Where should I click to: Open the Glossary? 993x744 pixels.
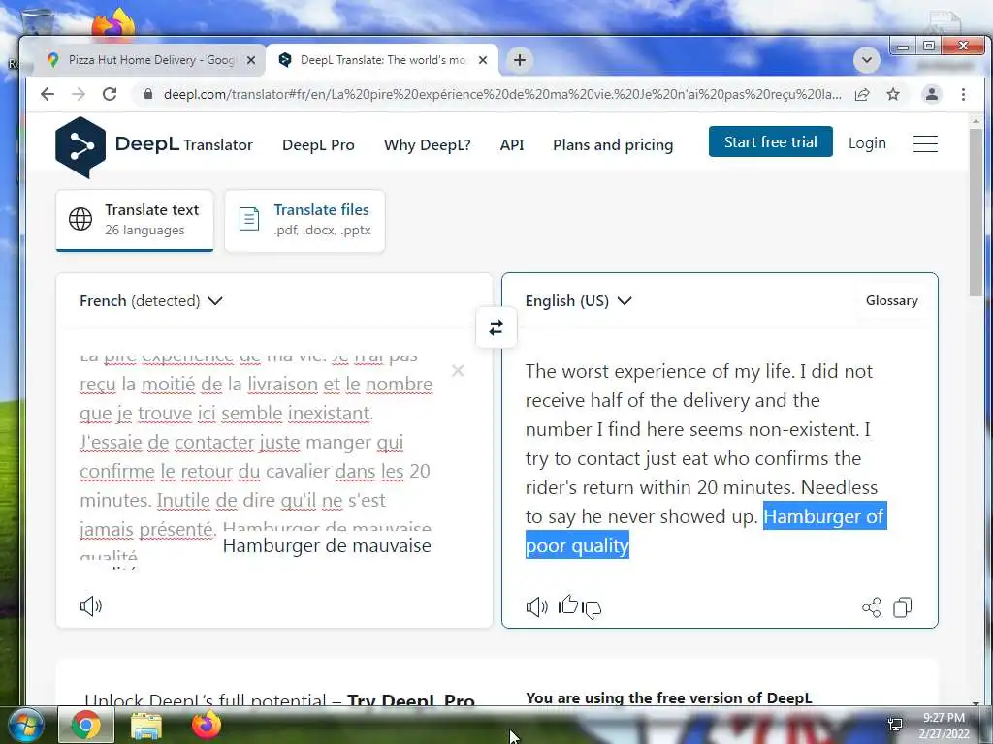[892, 300]
